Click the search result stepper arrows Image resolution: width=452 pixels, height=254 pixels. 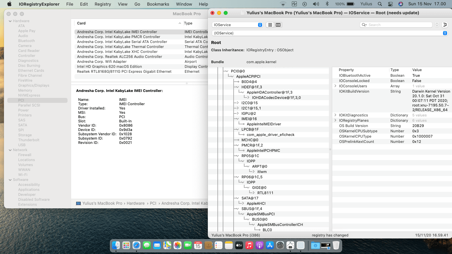coord(437,25)
